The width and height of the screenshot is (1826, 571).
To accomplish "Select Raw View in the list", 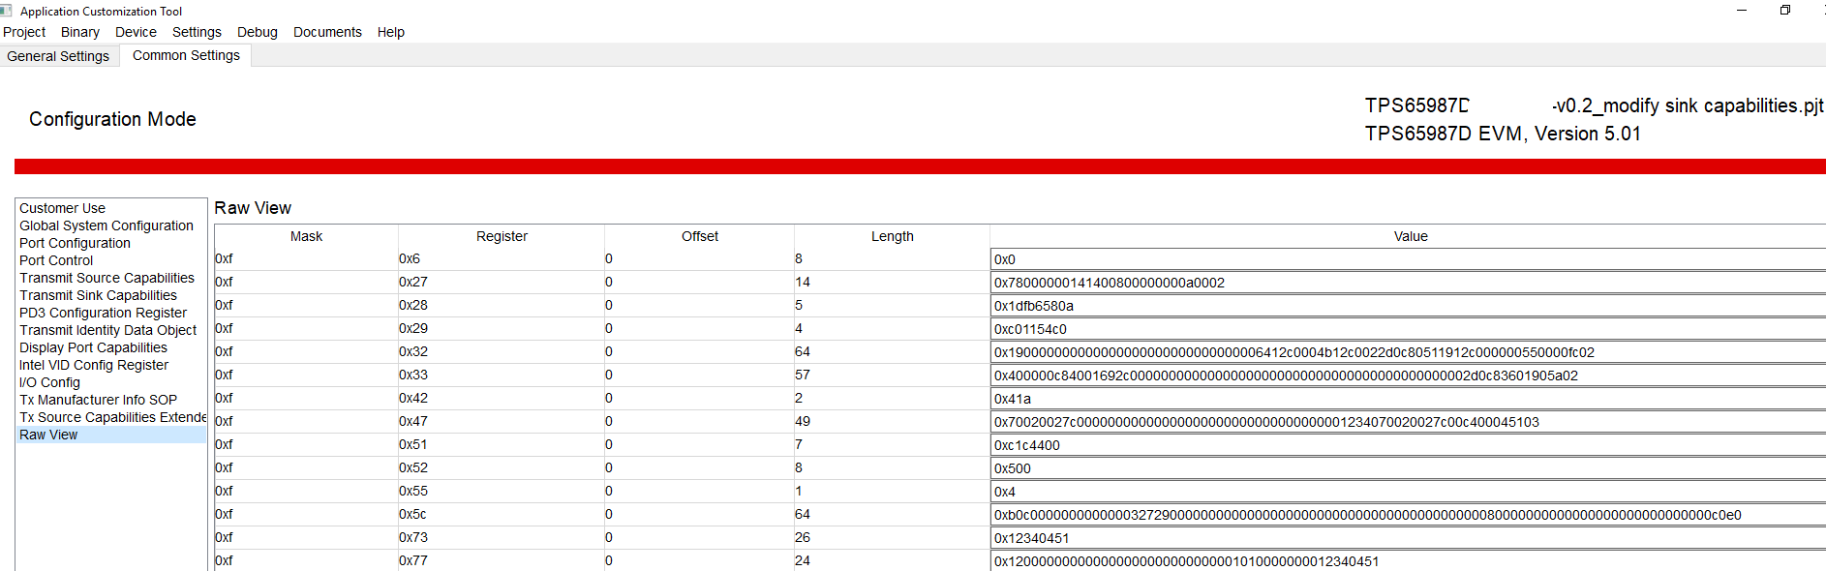I will (111, 435).
